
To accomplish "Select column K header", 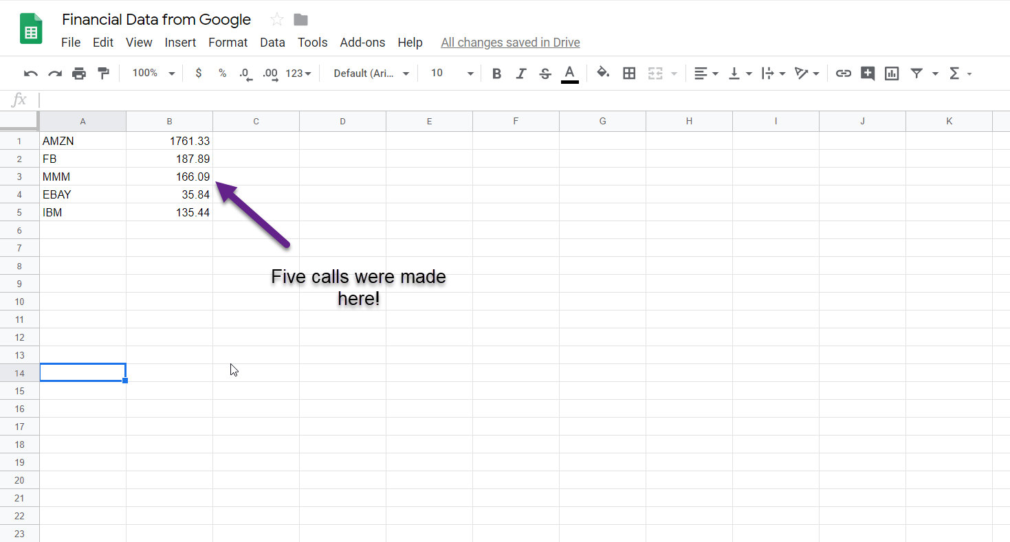I will [949, 122].
